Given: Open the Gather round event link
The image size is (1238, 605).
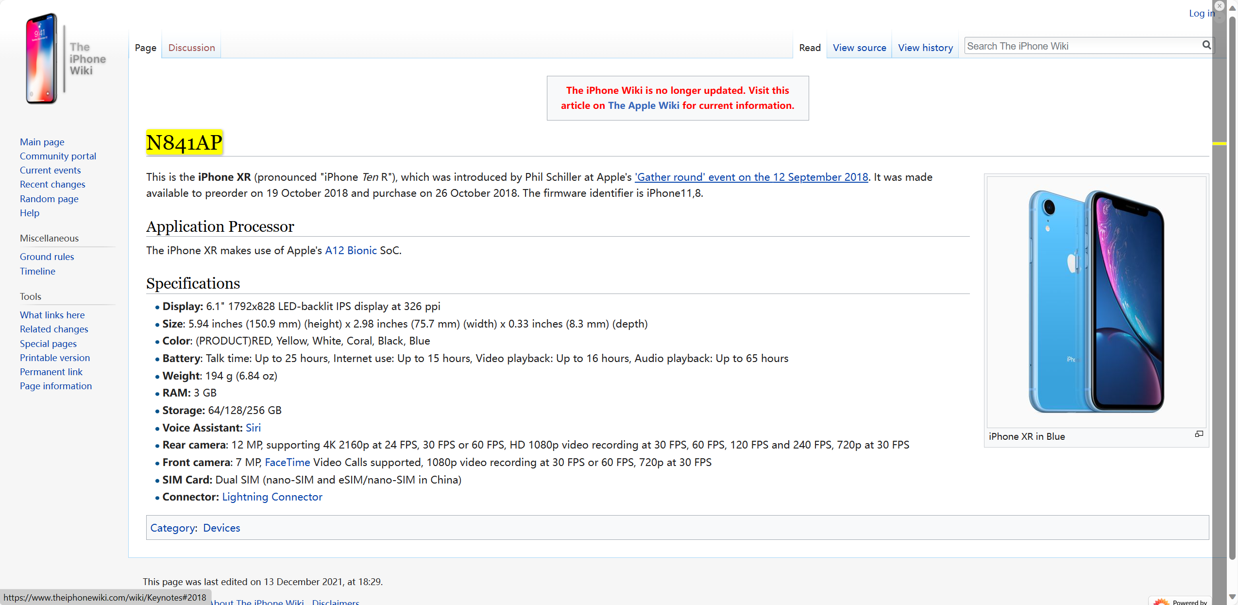Looking at the screenshot, I should pyautogui.click(x=751, y=177).
